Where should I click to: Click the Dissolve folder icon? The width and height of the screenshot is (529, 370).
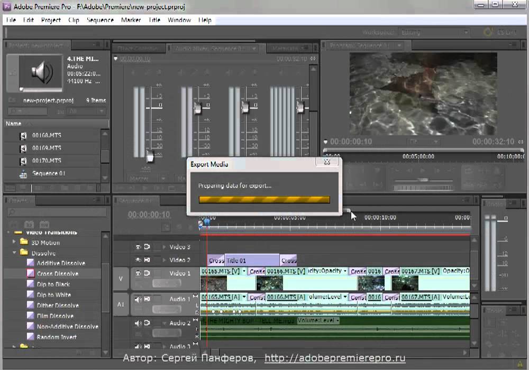[24, 252]
